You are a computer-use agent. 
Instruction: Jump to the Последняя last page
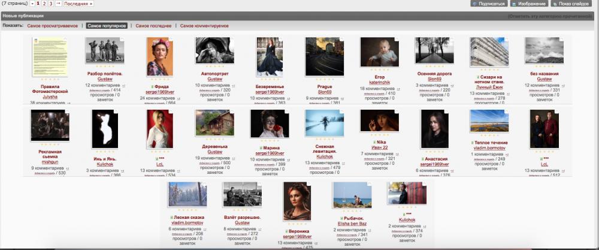(x=78, y=4)
